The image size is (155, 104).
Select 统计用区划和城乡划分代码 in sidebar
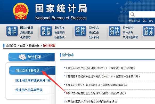tap(34, 80)
